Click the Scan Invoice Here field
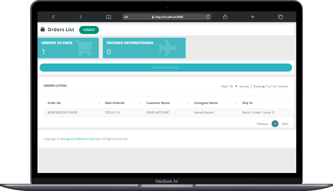This screenshot has height=191, width=333. [x=166, y=68]
